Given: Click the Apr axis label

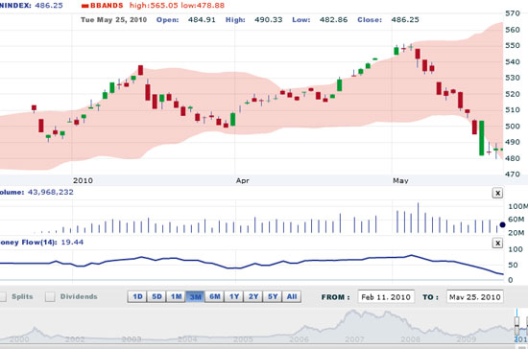Looking at the screenshot, I should [x=242, y=180].
